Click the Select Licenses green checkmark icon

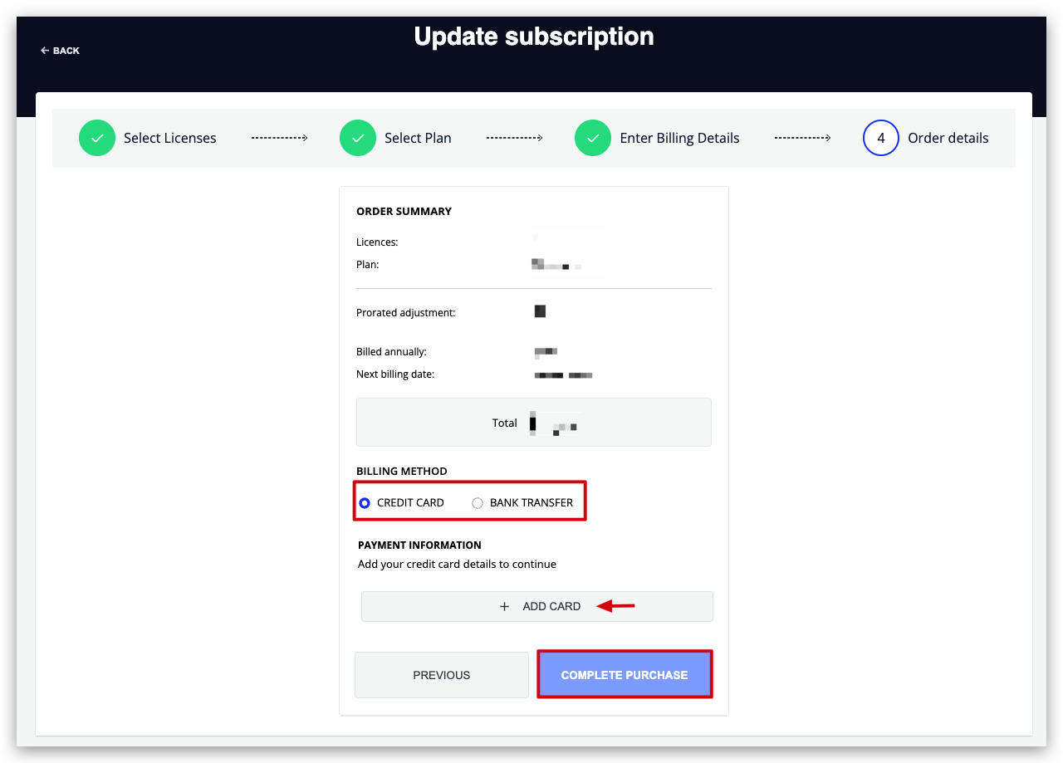tap(97, 138)
